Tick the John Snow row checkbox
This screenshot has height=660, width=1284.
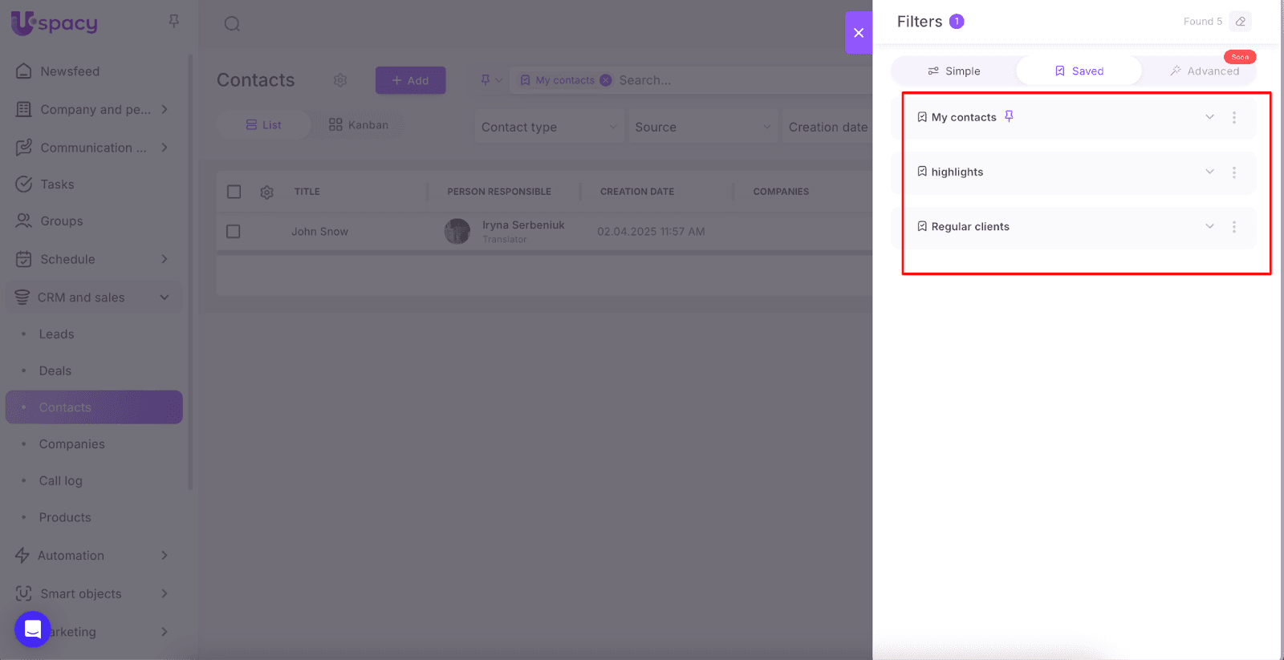click(234, 231)
